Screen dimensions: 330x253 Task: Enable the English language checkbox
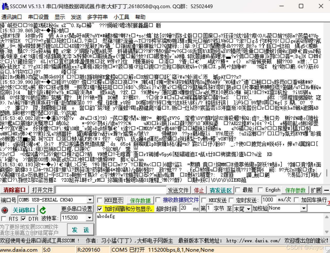click(260, 190)
